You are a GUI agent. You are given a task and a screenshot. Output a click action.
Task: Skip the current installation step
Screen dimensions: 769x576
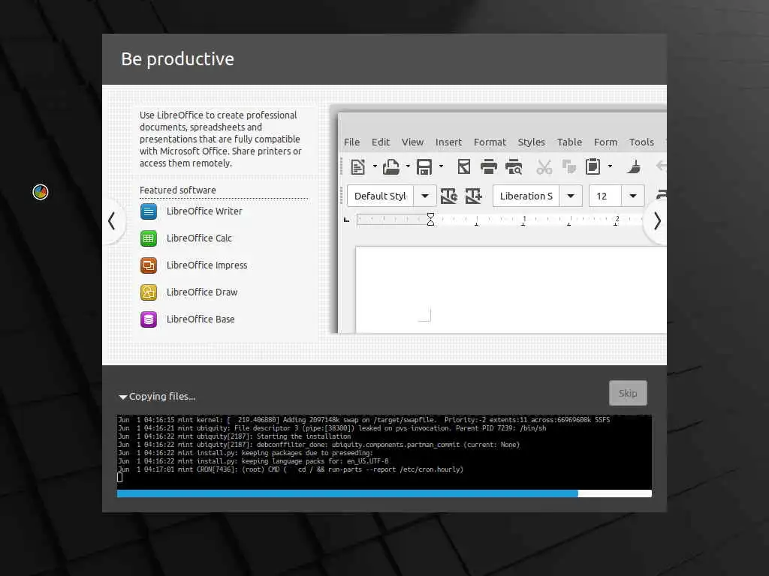click(628, 393)
